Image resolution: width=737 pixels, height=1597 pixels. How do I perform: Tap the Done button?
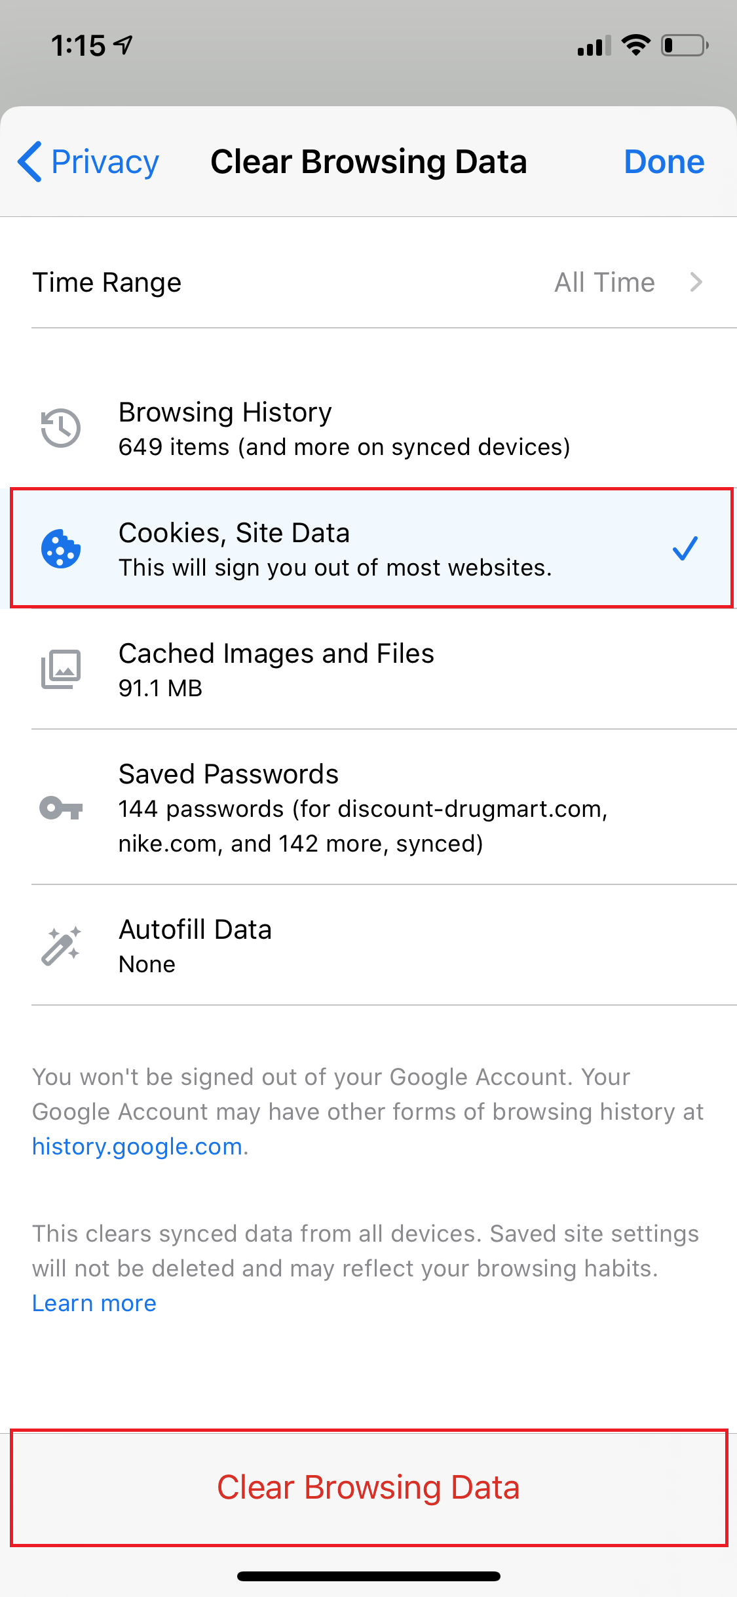664,161
